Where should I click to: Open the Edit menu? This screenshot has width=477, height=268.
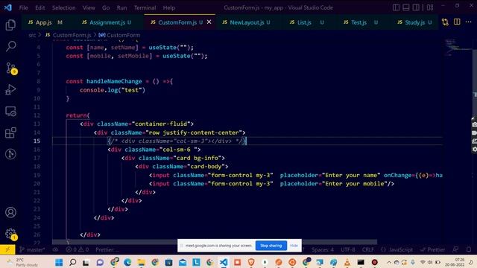click(x=40, y=7)
